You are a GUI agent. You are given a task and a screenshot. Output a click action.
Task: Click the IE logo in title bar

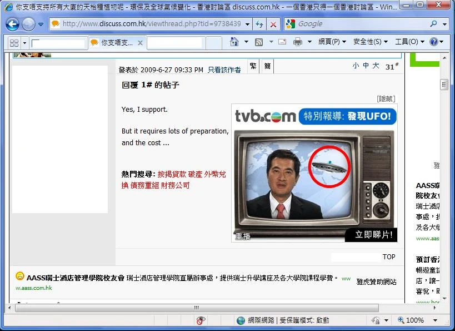tap(9, 6)
